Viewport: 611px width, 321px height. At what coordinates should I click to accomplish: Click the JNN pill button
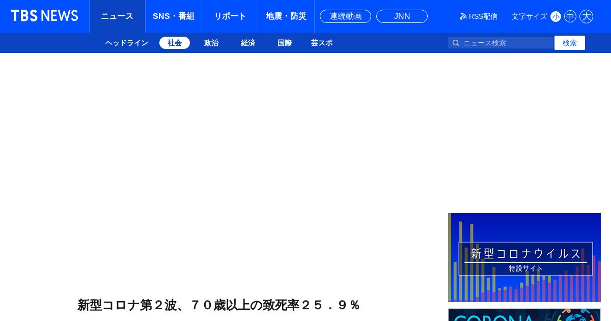402,16
